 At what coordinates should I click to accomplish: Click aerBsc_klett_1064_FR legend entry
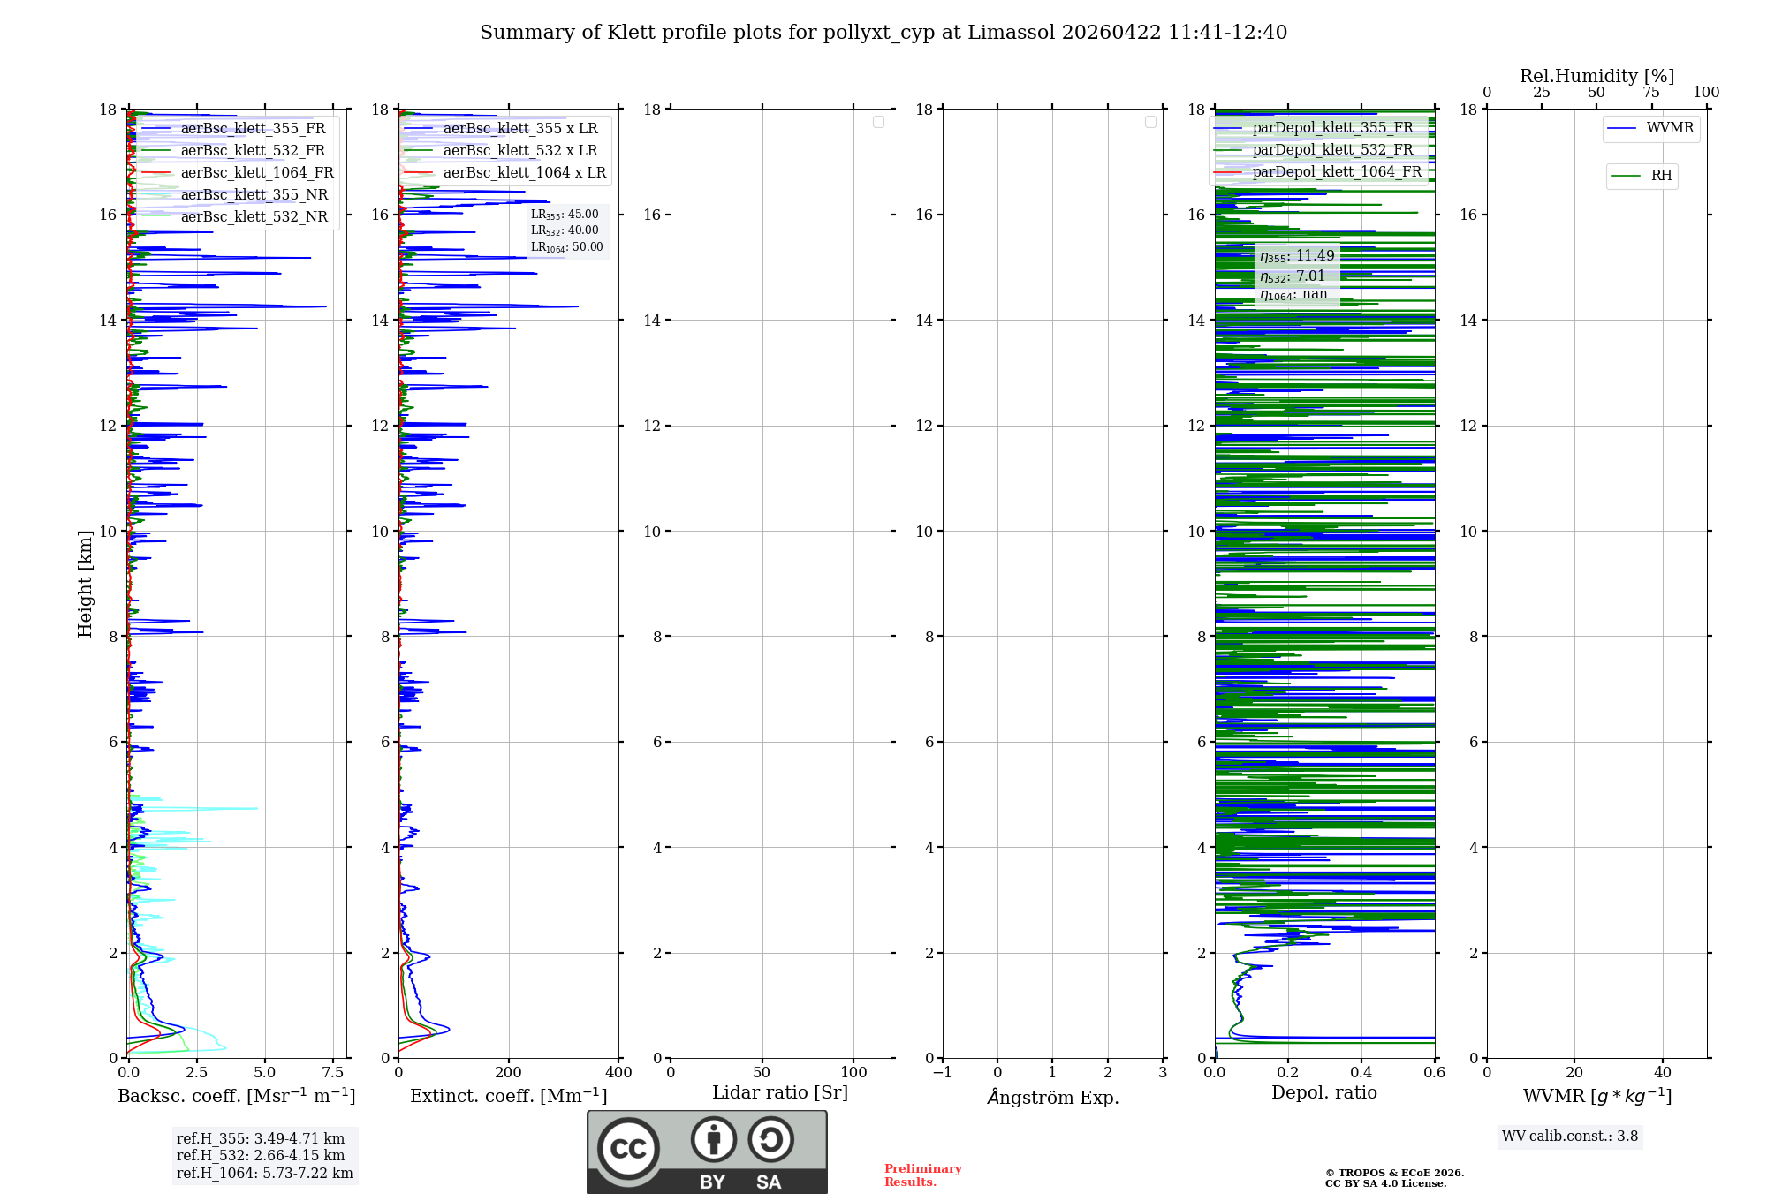[256, 173]
